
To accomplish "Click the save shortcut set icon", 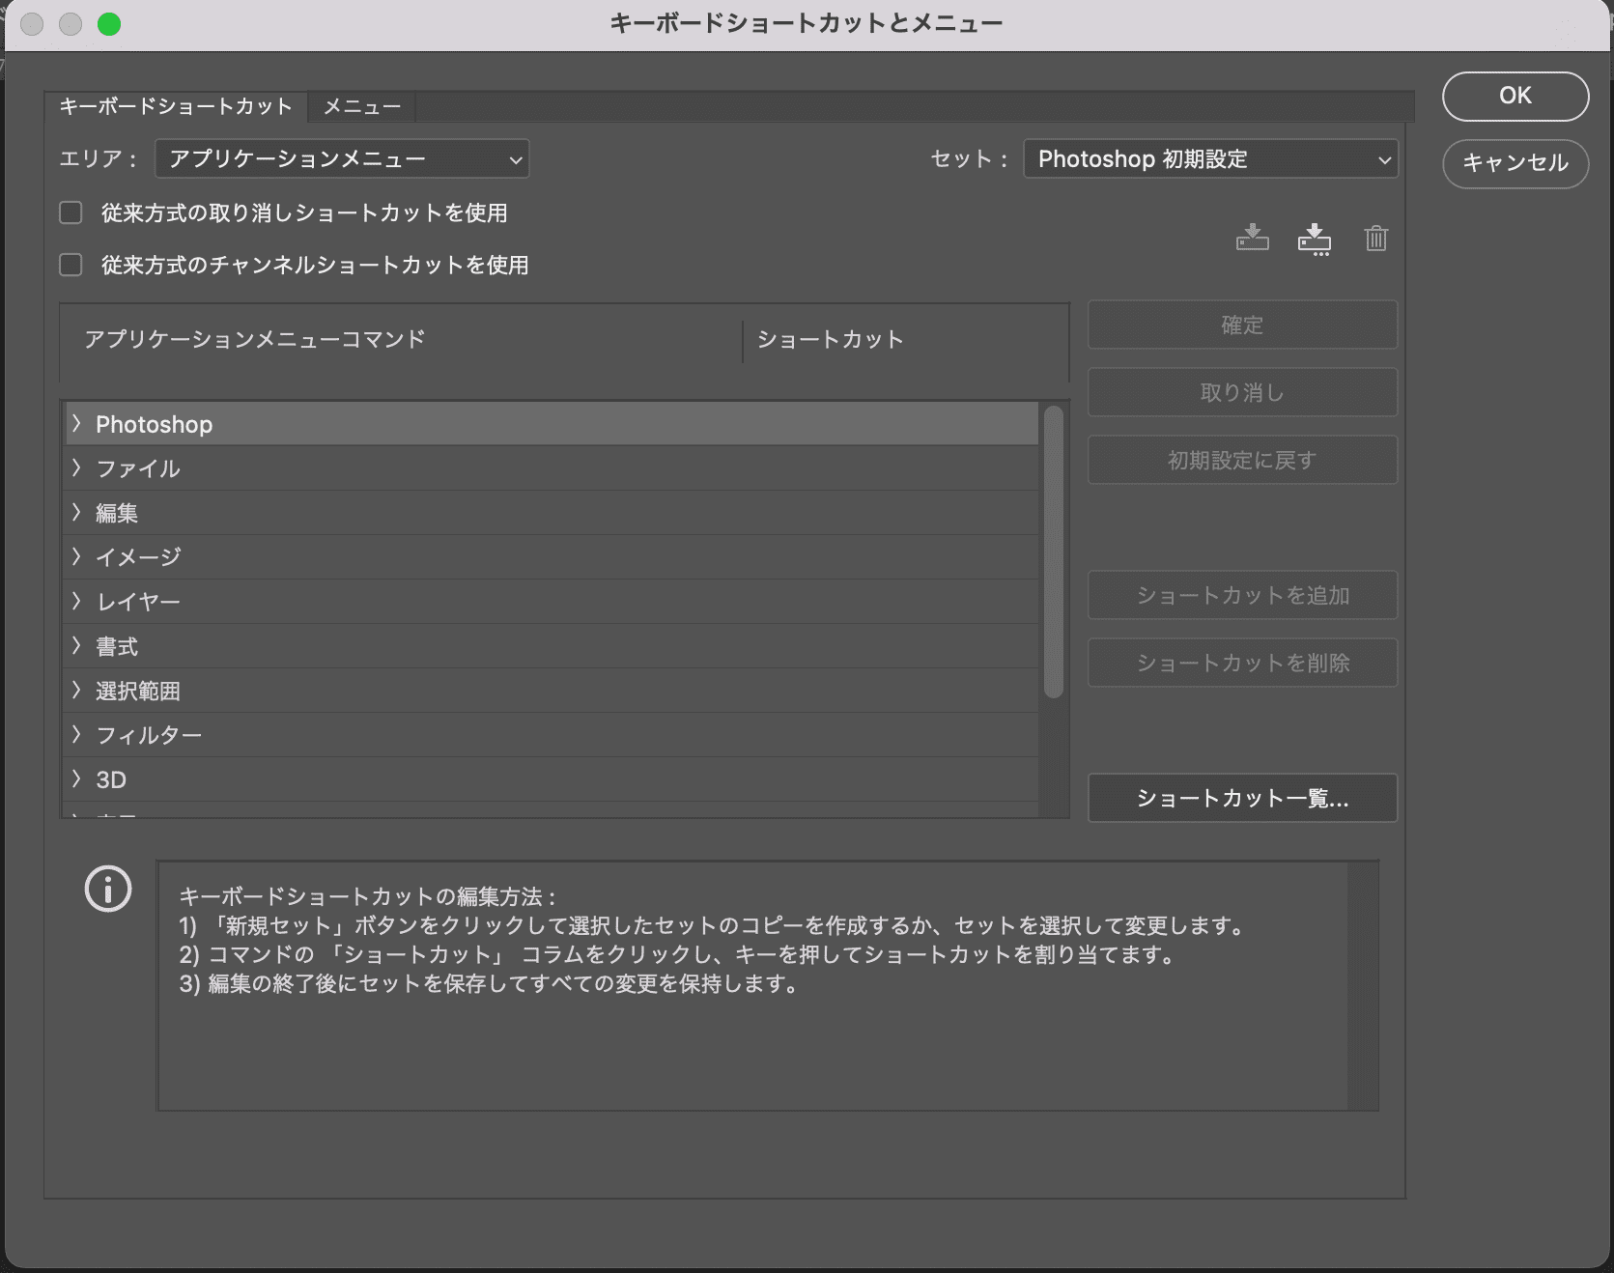I will click(1253, 238).
